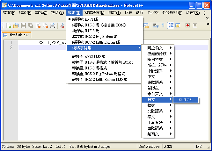Click the New file toolbar icon

click(9, 25)
